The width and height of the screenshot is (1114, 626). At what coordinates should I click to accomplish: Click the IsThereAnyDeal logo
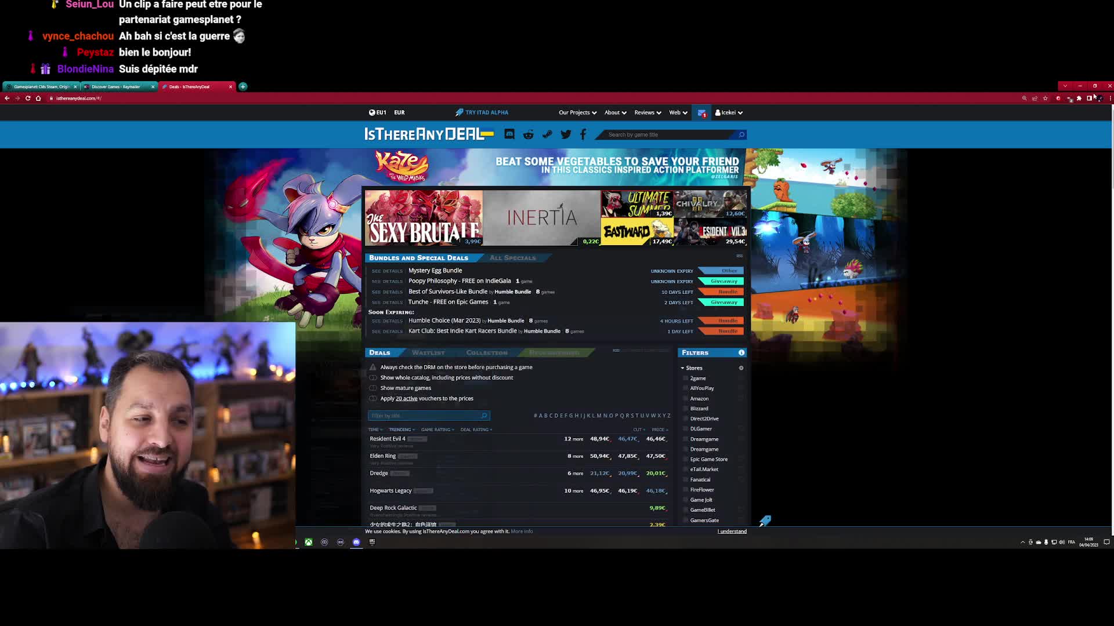click(x=429, y=134)
